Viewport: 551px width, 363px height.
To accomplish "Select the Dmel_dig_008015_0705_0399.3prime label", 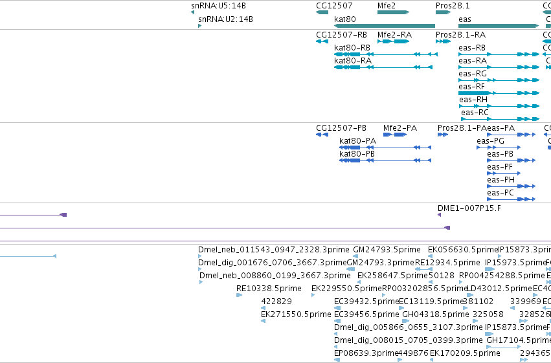I will (409, 340).
